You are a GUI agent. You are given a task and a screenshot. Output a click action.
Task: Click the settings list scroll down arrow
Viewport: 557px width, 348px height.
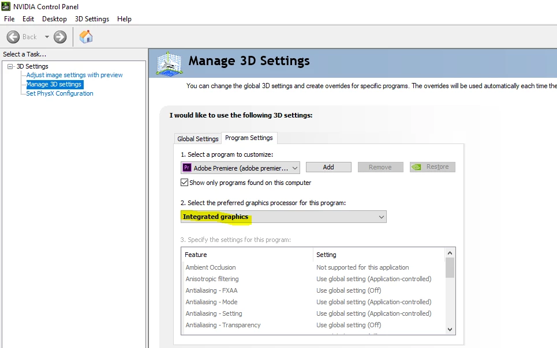tap(450, 330)
